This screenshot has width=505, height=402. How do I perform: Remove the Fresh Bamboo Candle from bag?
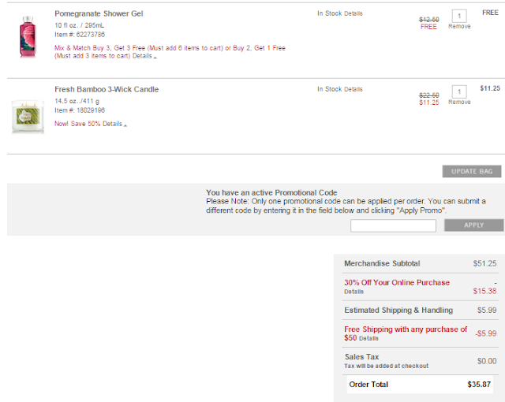click(459, 102)
